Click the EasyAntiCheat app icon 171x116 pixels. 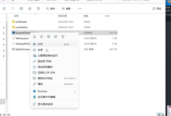pyautogui.click(x=13, y=33)
